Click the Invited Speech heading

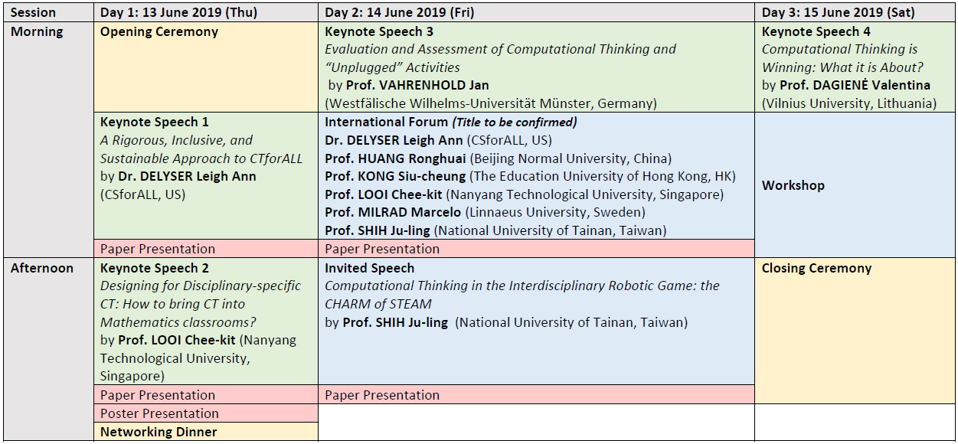(369, 268)
